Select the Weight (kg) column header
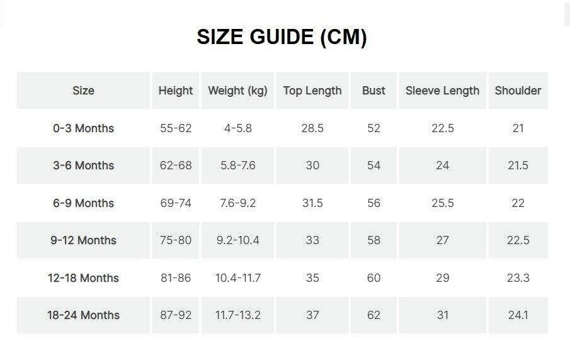The width and height of the screenshot is (570, 341). click(x=237, y=91)
